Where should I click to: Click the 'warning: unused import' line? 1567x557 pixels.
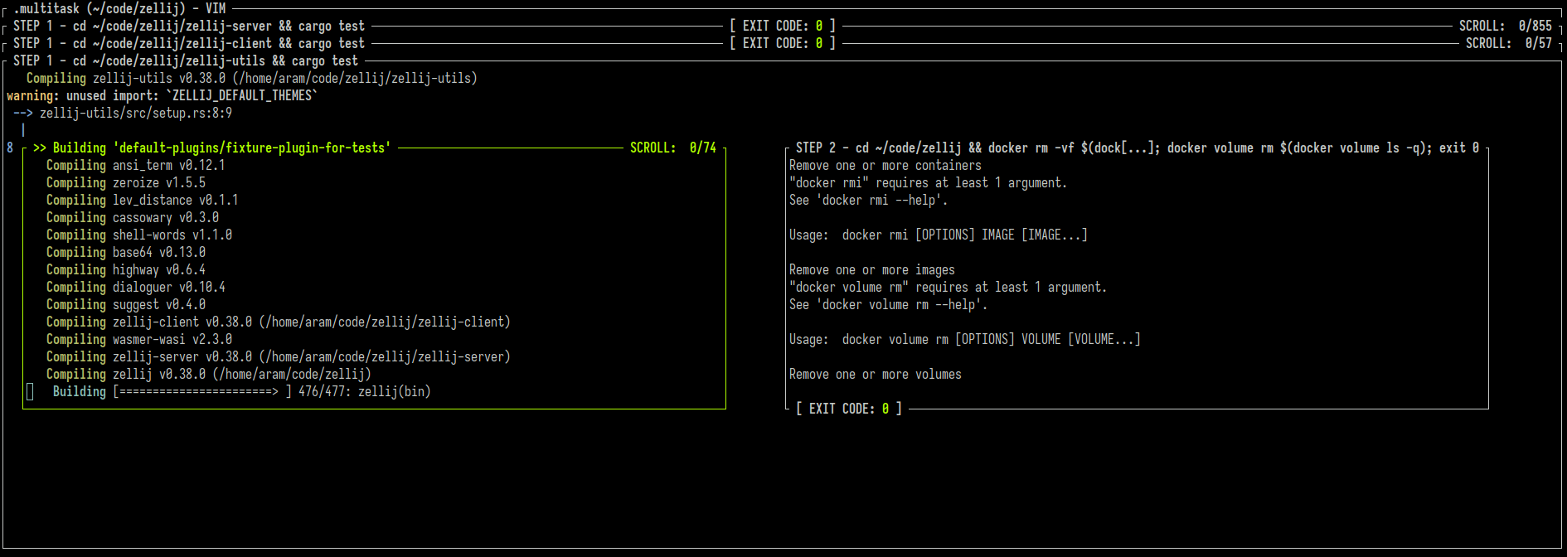click(163, 95)
